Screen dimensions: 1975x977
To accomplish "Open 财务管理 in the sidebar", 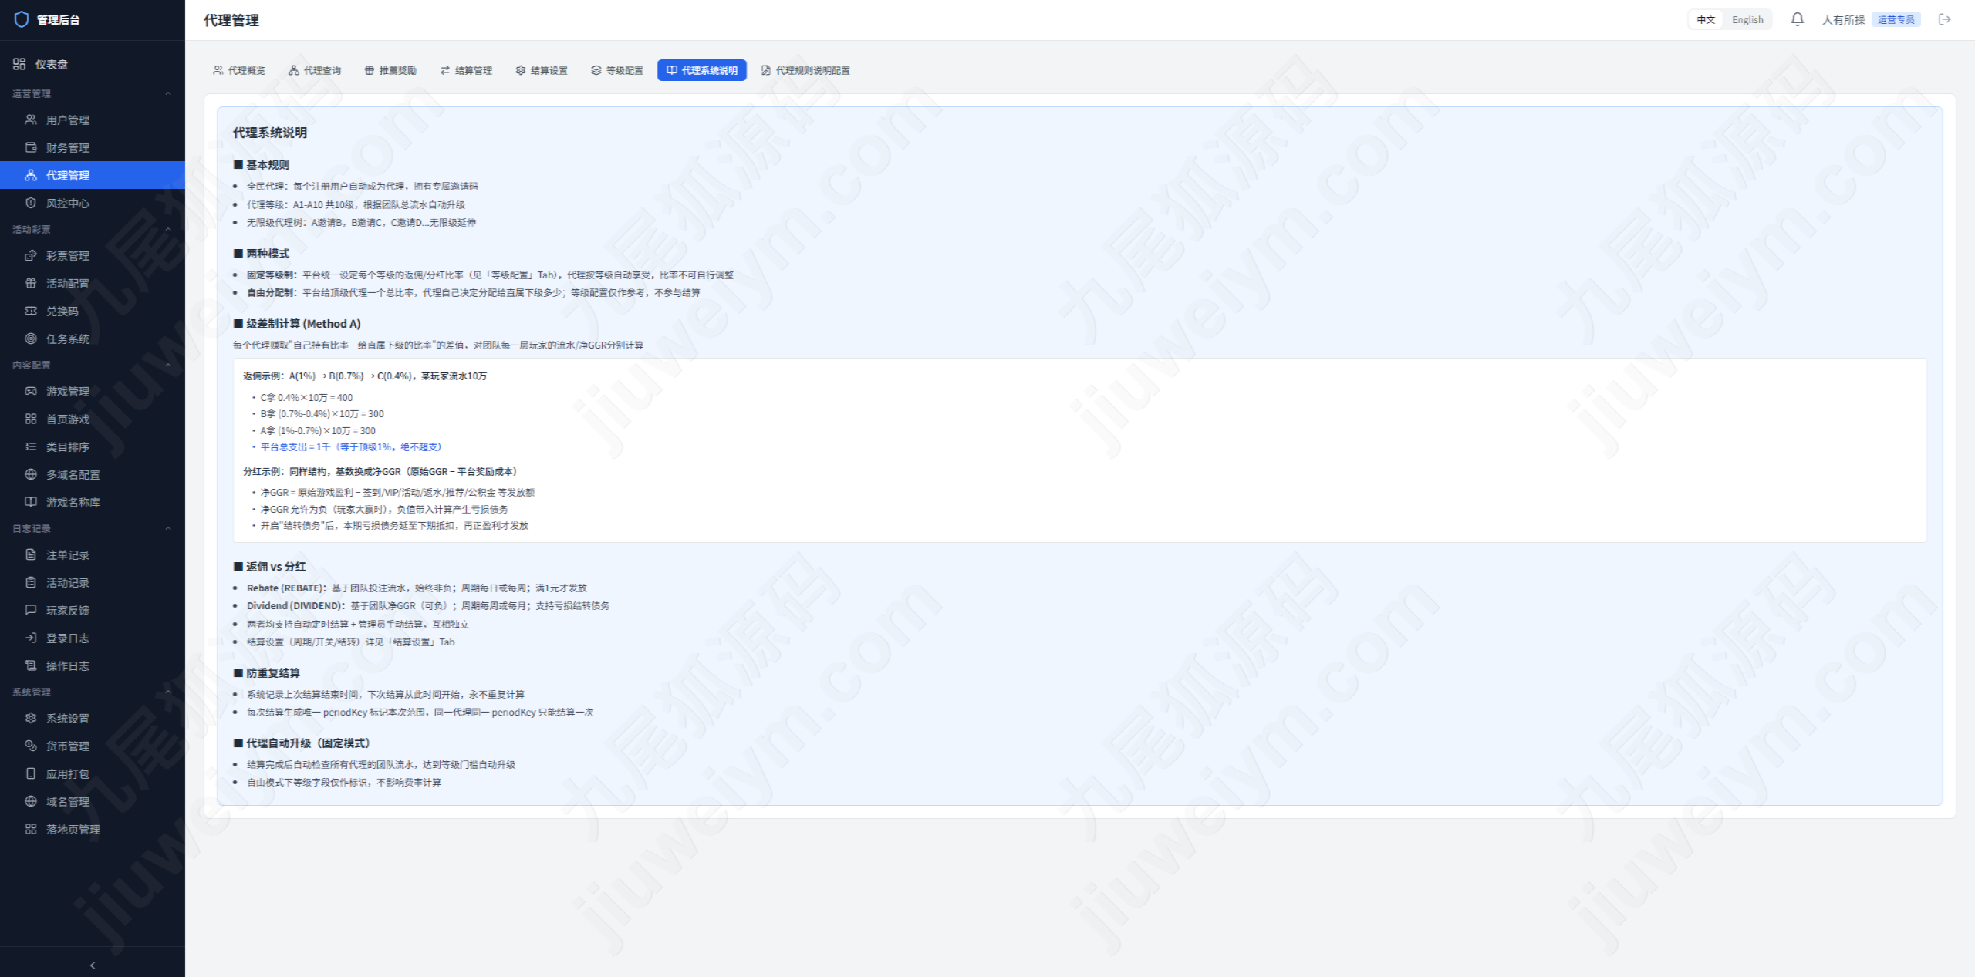I will click(x=93, y=147).
